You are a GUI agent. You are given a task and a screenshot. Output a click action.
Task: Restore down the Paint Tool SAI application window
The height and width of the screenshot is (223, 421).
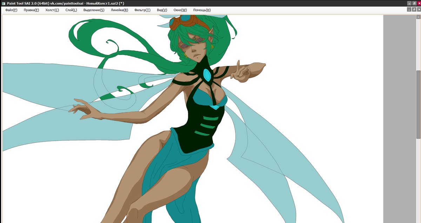[414, 3]
